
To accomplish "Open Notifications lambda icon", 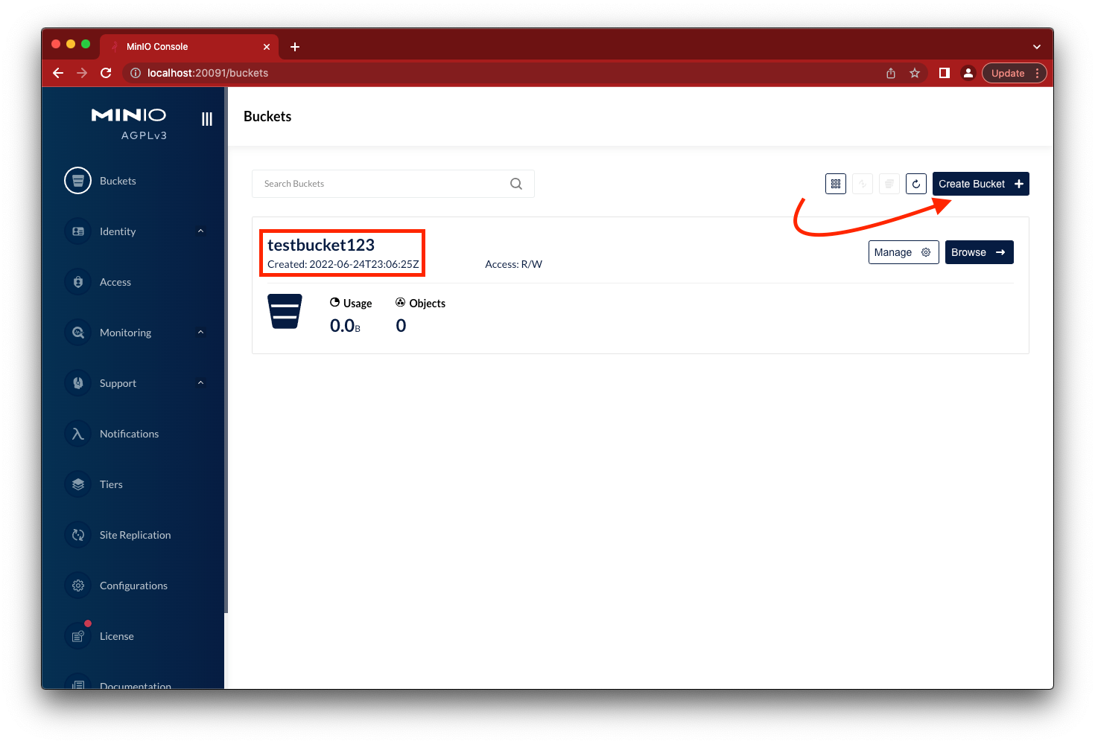I will click(x=77, y=434).
